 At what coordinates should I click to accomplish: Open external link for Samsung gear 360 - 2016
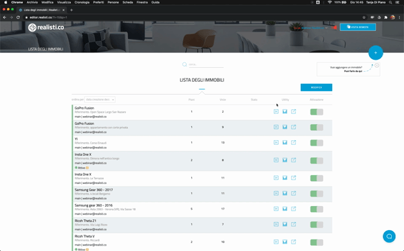pyautogui.click(x=294, y=209)
